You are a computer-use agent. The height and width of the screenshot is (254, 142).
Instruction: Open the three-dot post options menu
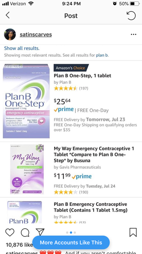[133, 35]
